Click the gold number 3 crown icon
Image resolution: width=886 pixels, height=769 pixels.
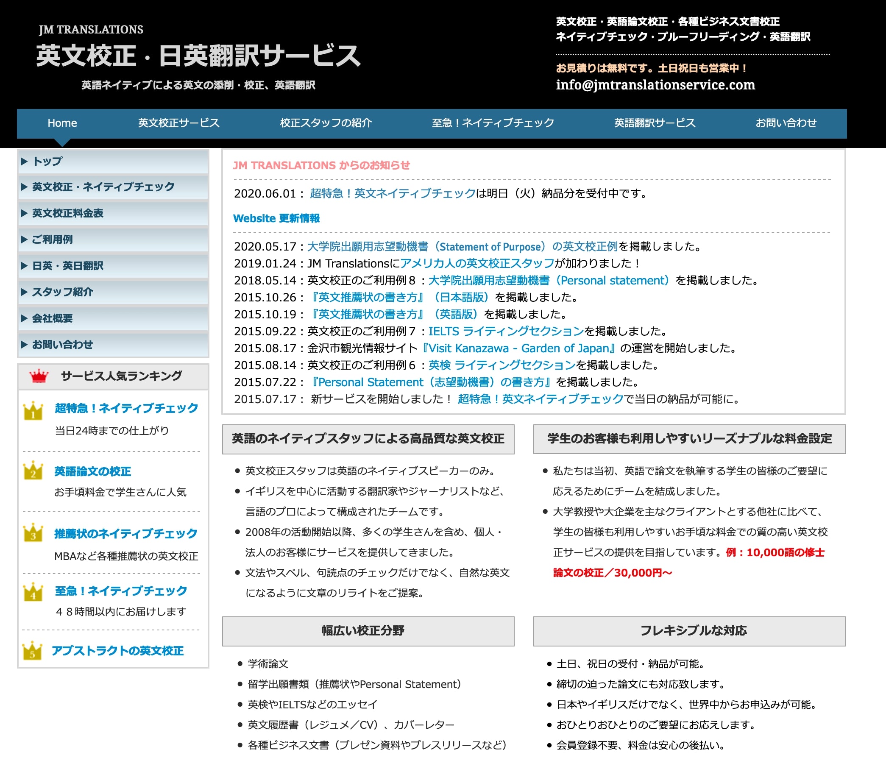click(x=33, y=533)
